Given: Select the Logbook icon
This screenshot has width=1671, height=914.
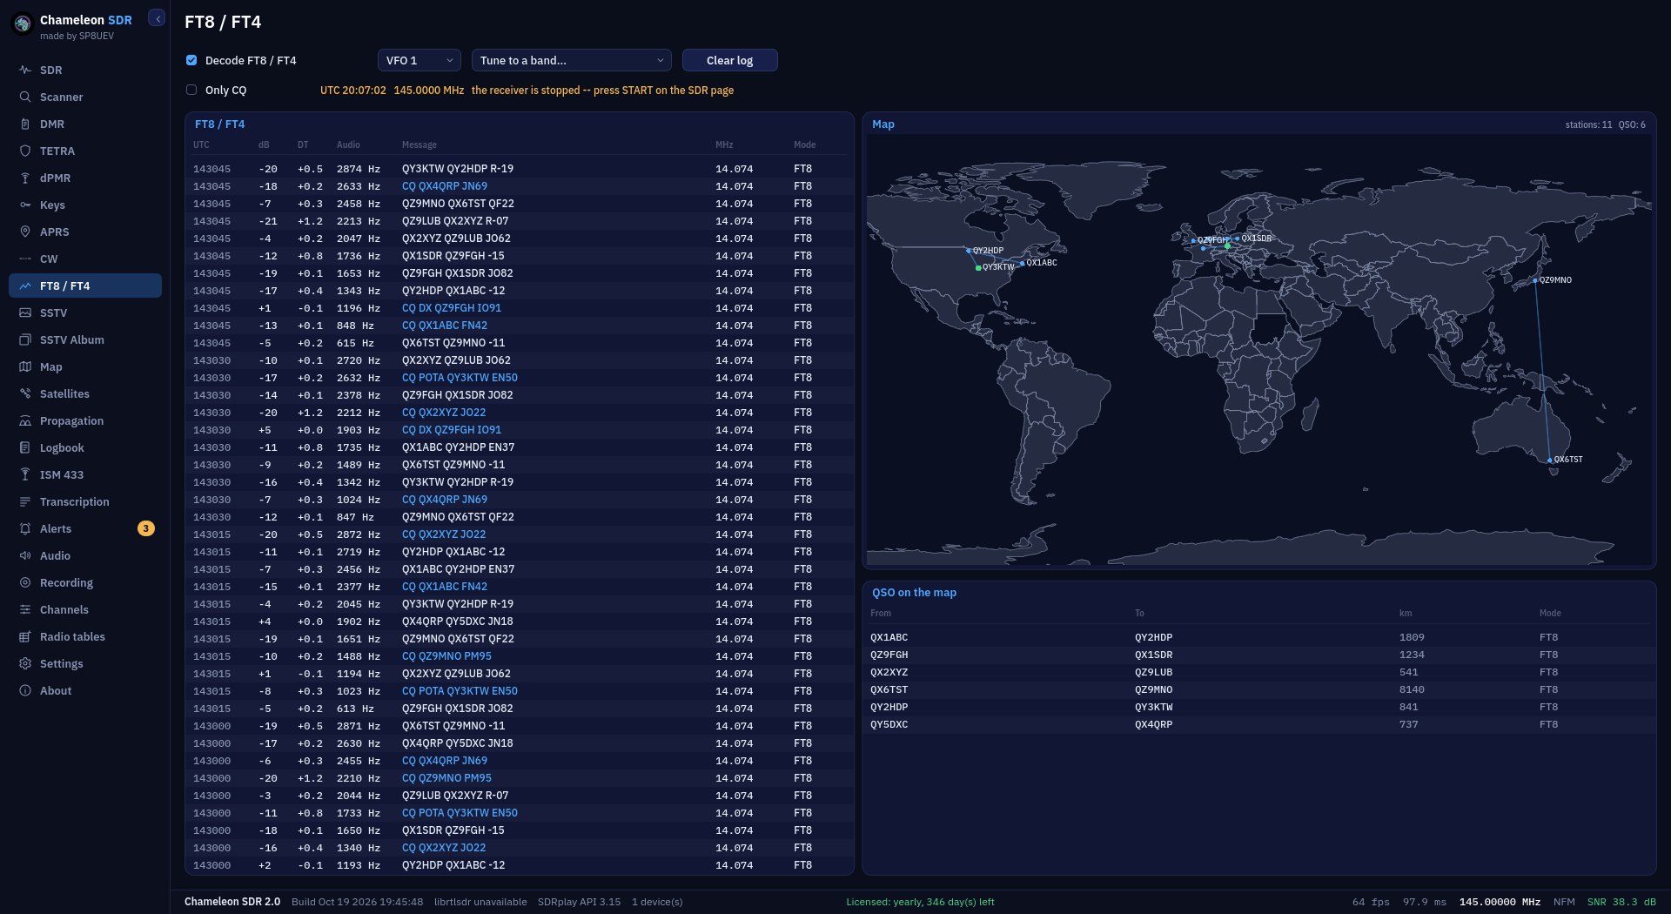Looking at the screenshot, I should tap(25, 447).
